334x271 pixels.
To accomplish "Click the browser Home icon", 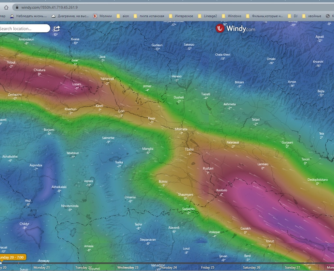I will pyautogui.click(x=6, y=7).
